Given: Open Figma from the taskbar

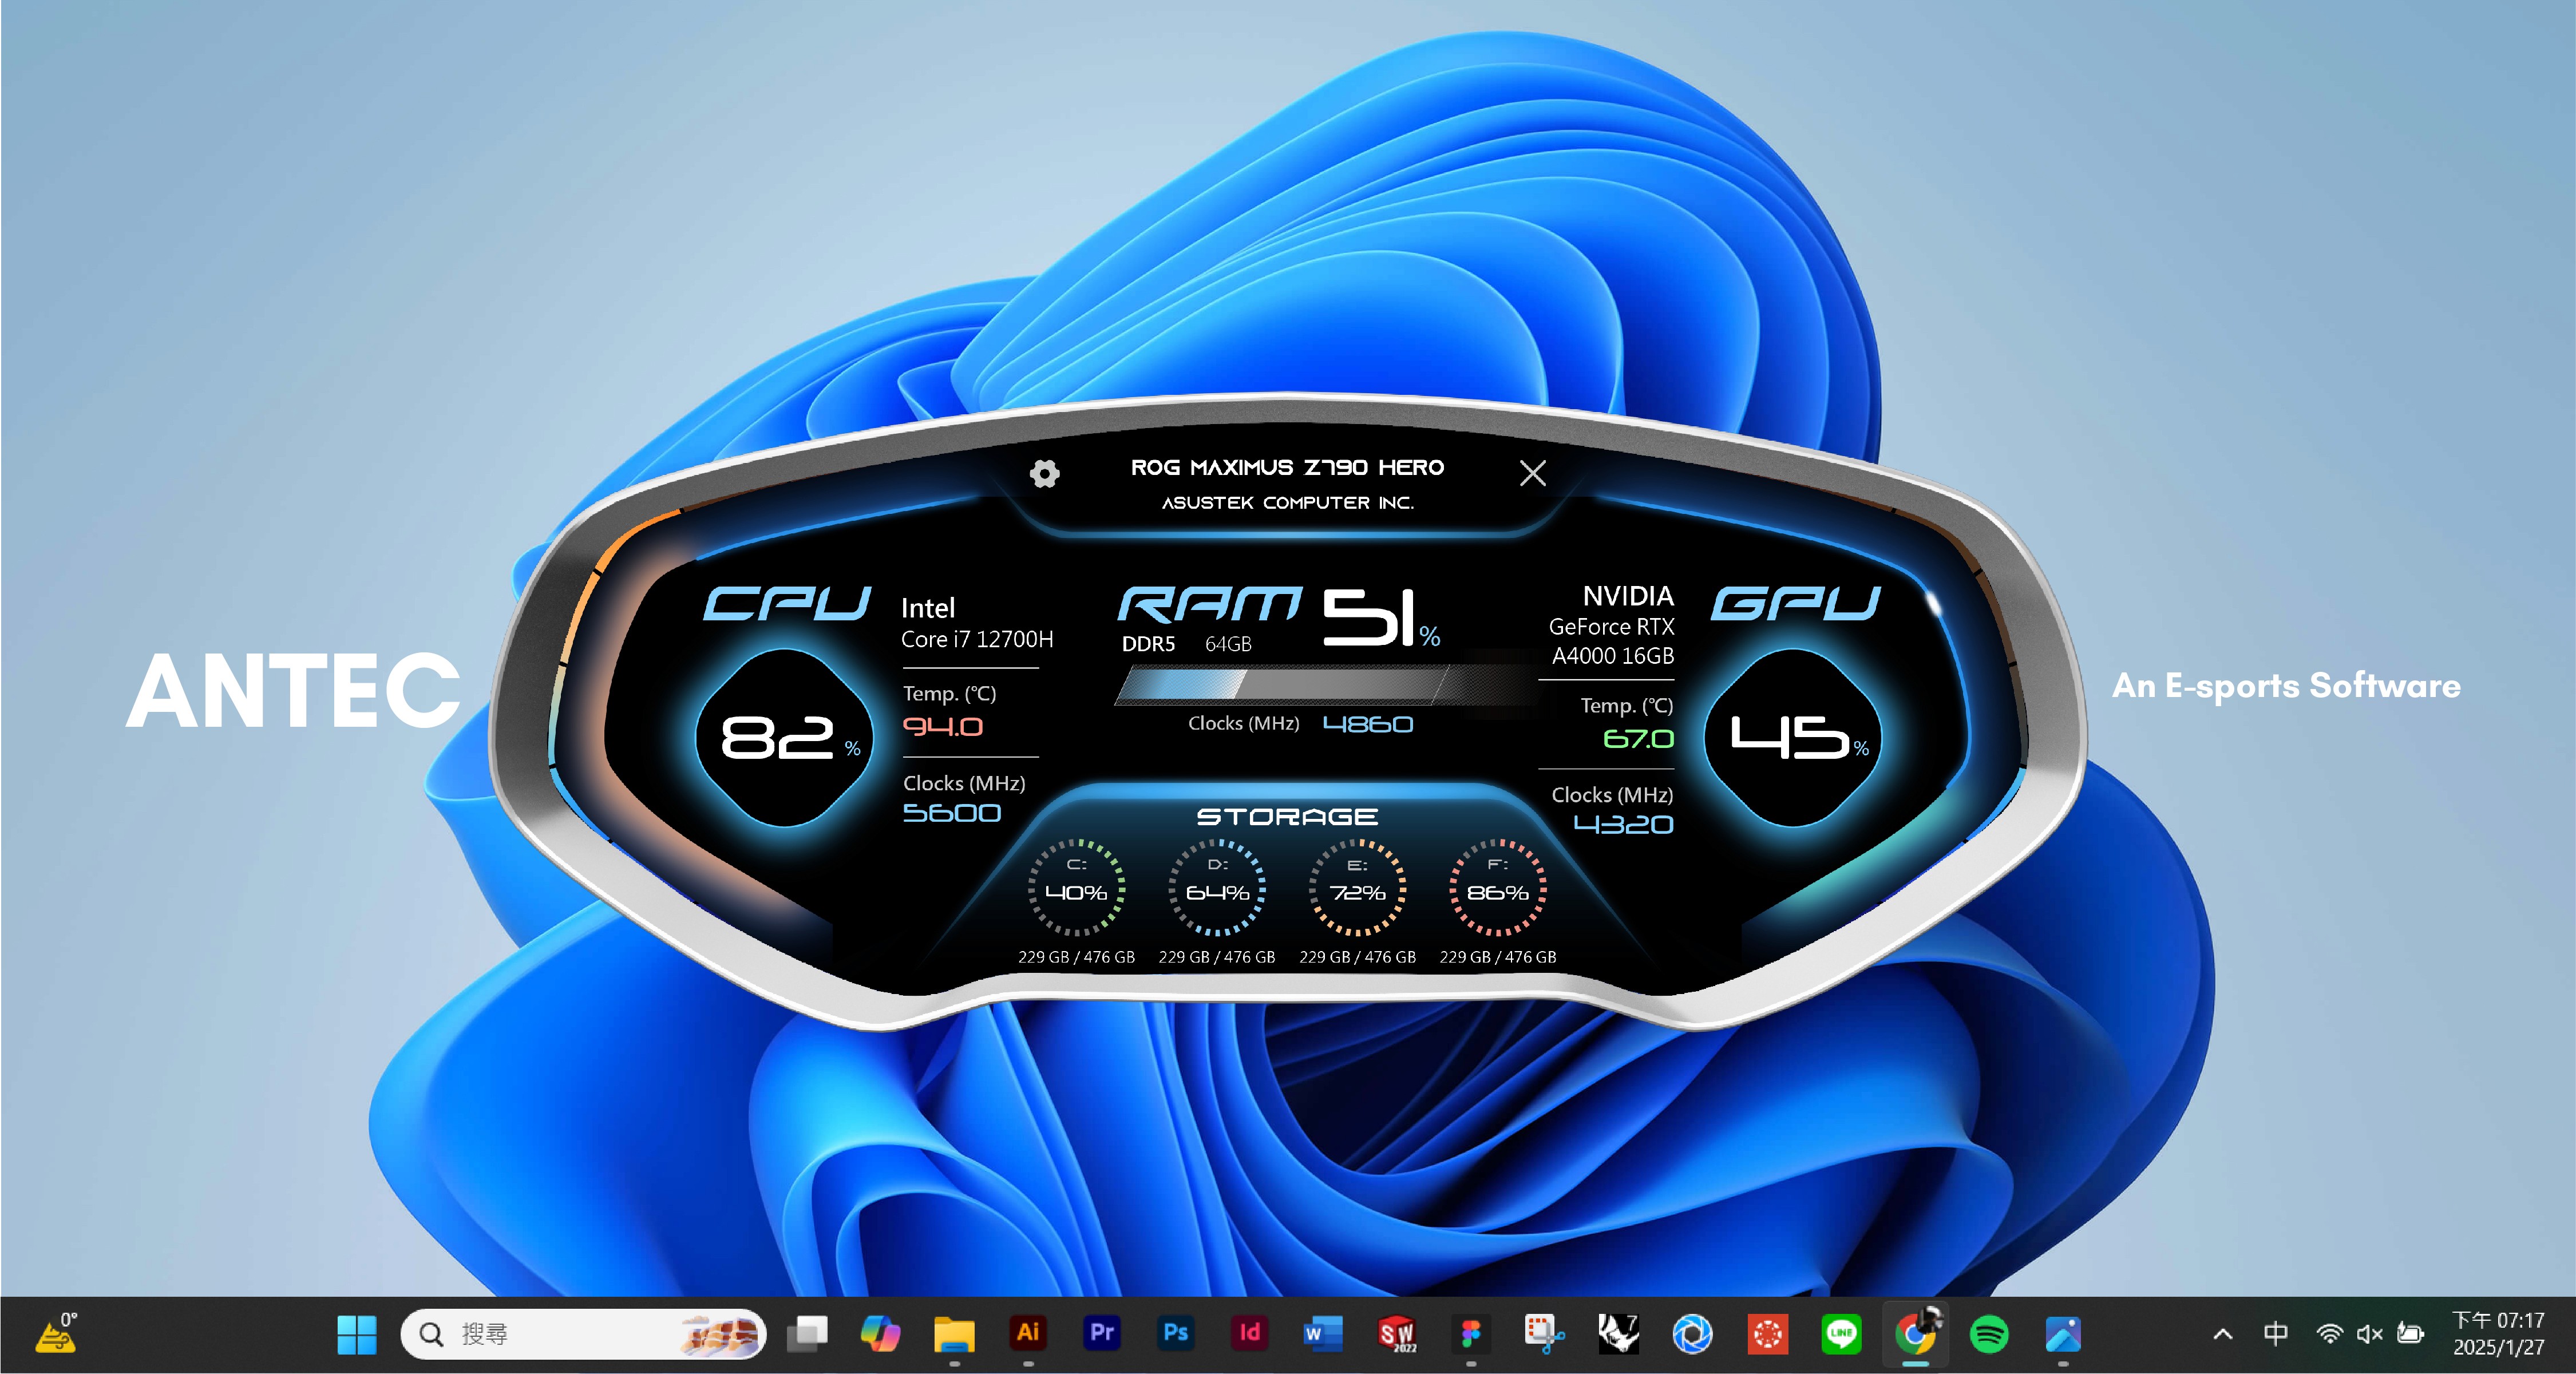Looking at the screenshot, I should (1471, 1333).
